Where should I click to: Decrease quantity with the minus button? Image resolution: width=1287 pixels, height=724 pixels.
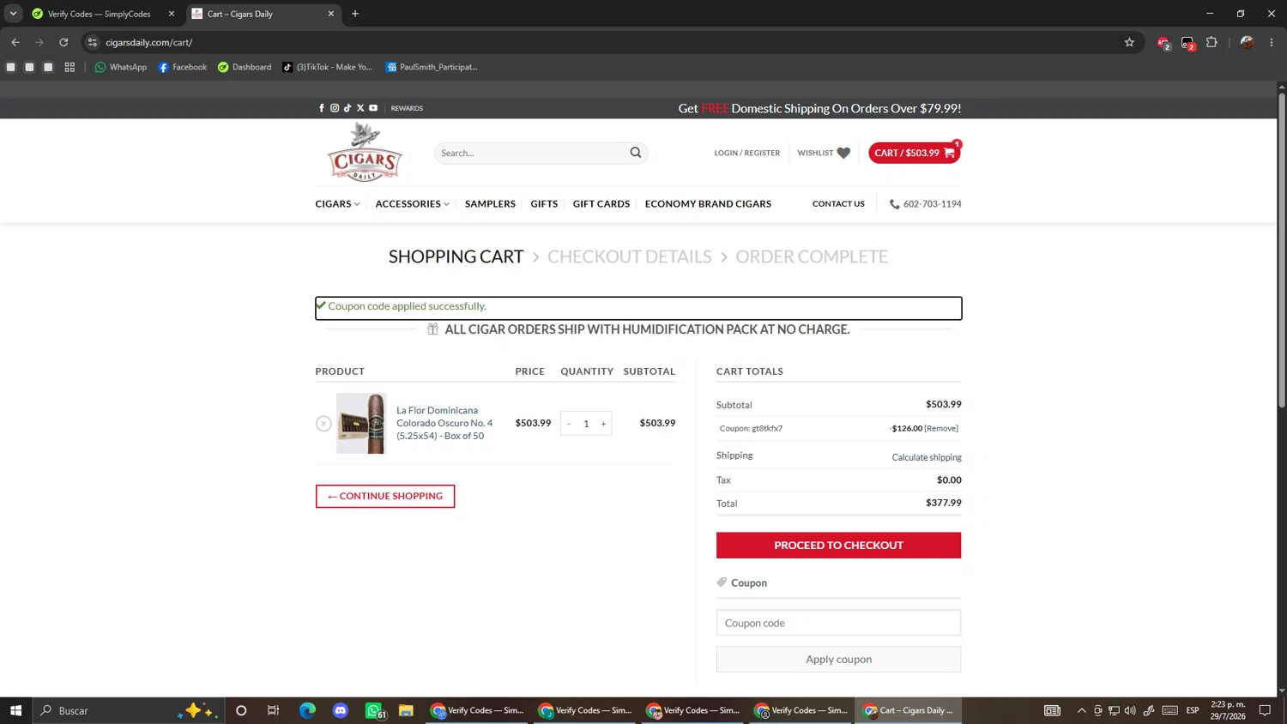[569, 423]
